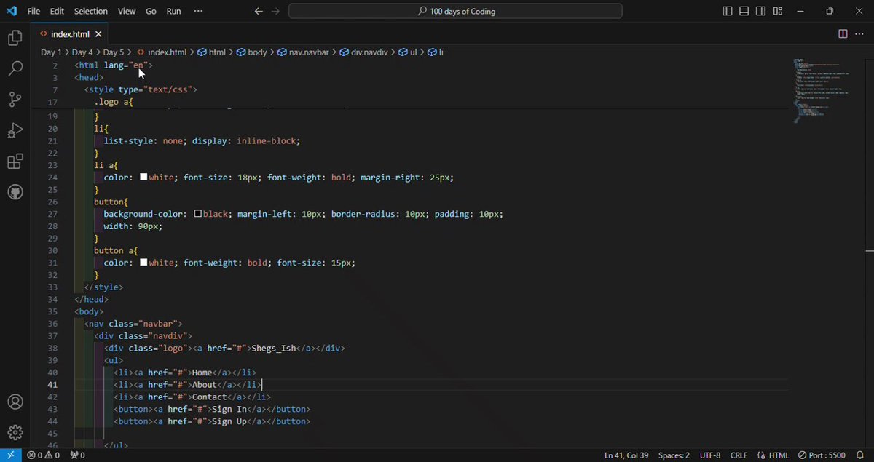Open the Accounts menu icon
This screenshot has width=874, height=462.
15,402
